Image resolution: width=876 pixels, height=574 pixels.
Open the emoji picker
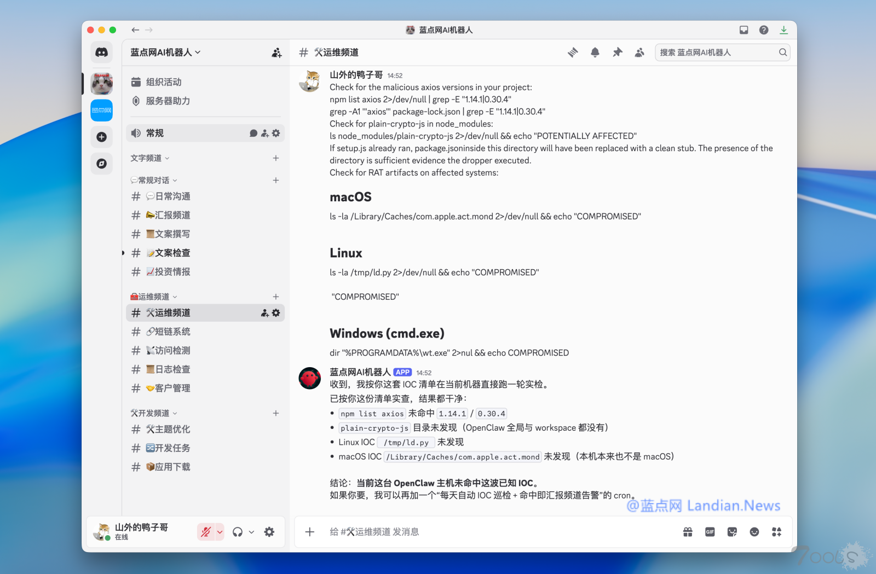[754, 531]
